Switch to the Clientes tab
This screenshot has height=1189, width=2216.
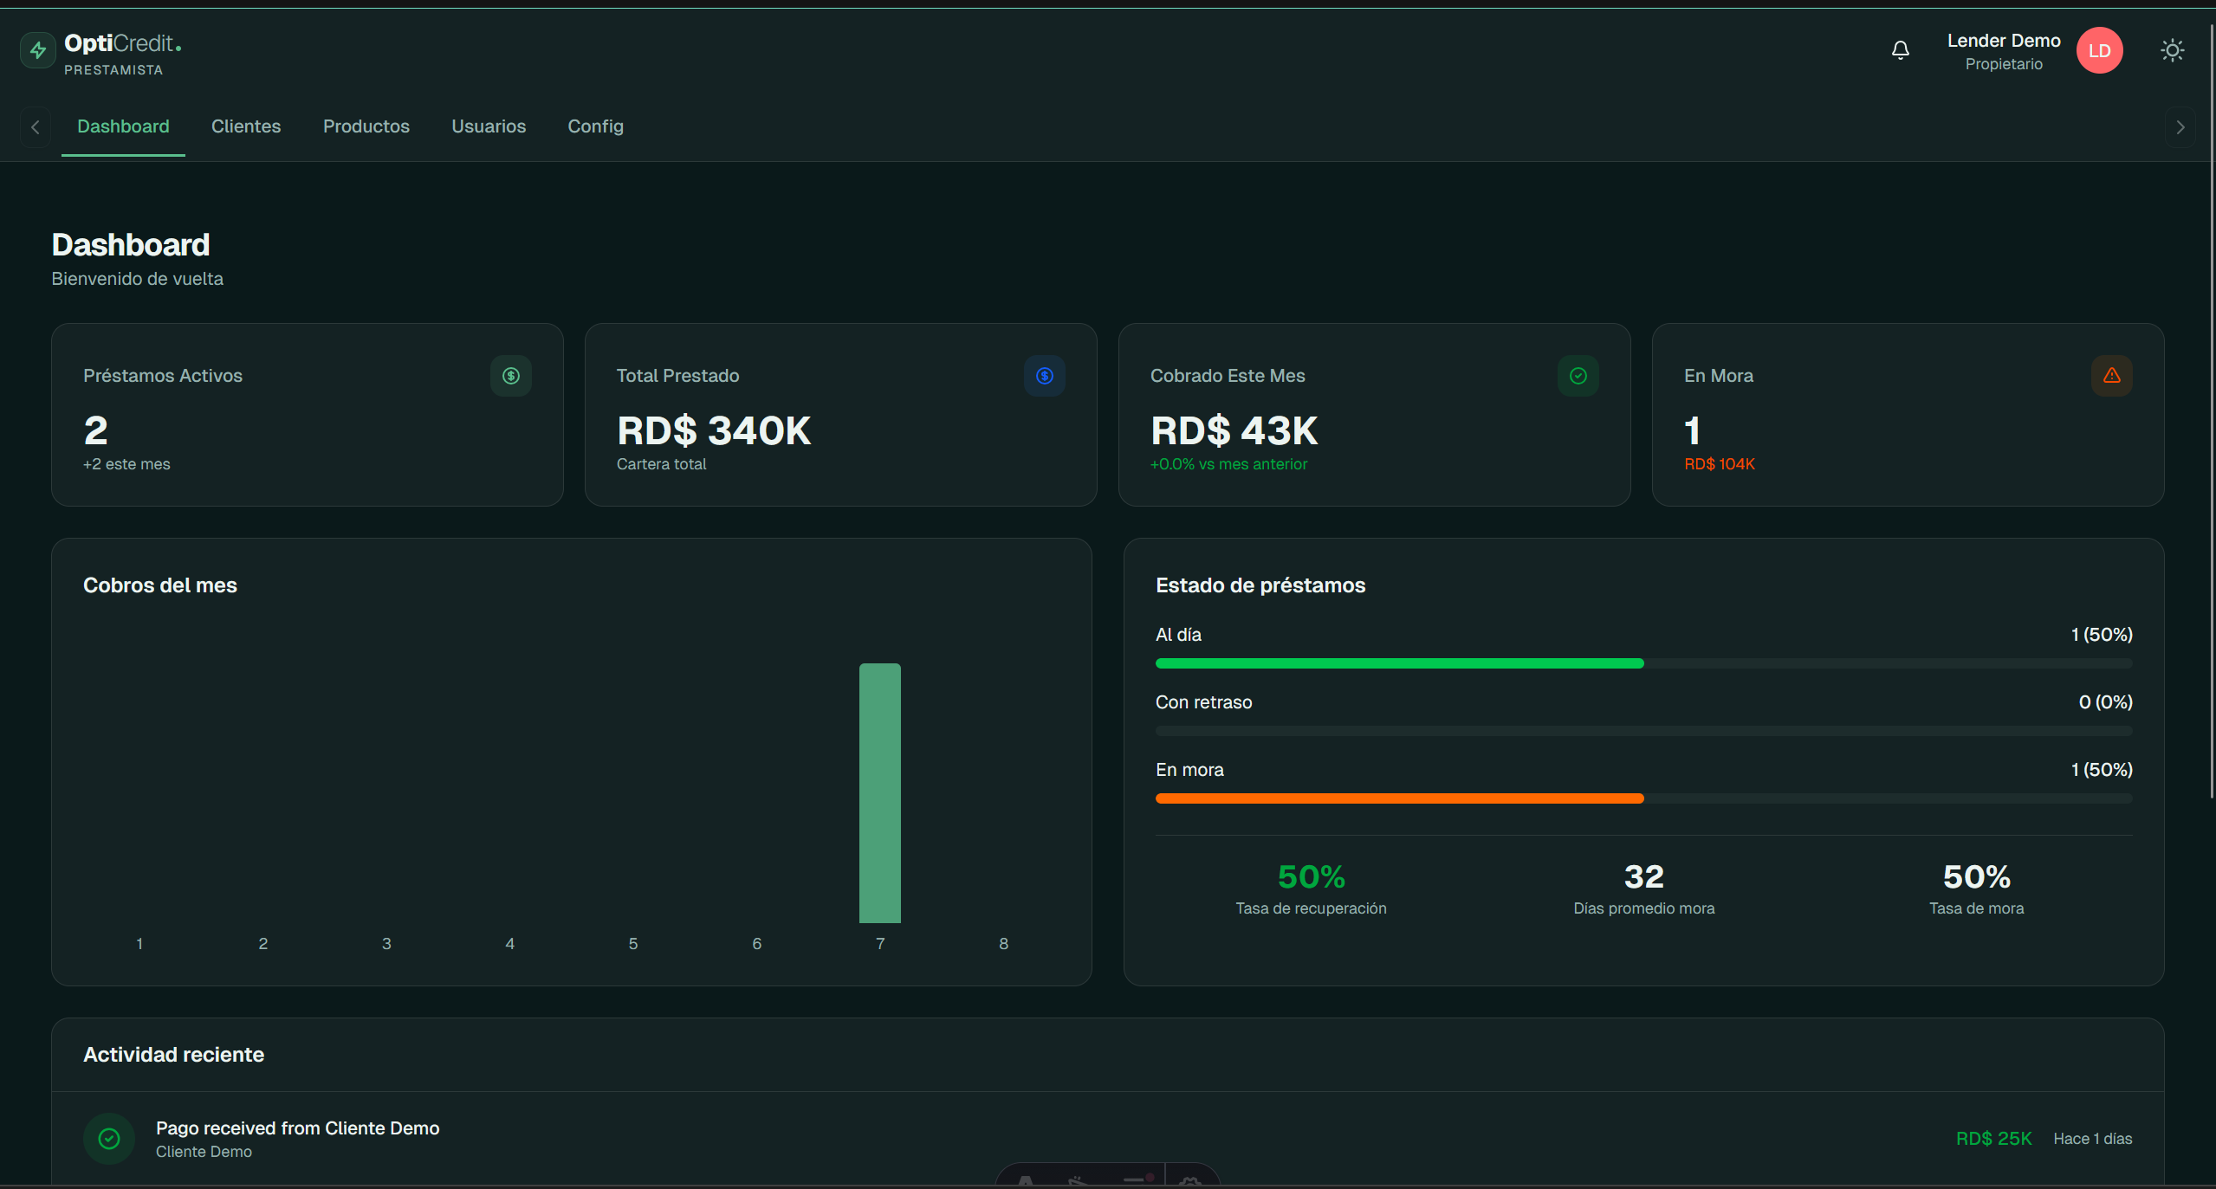(246, 126)
